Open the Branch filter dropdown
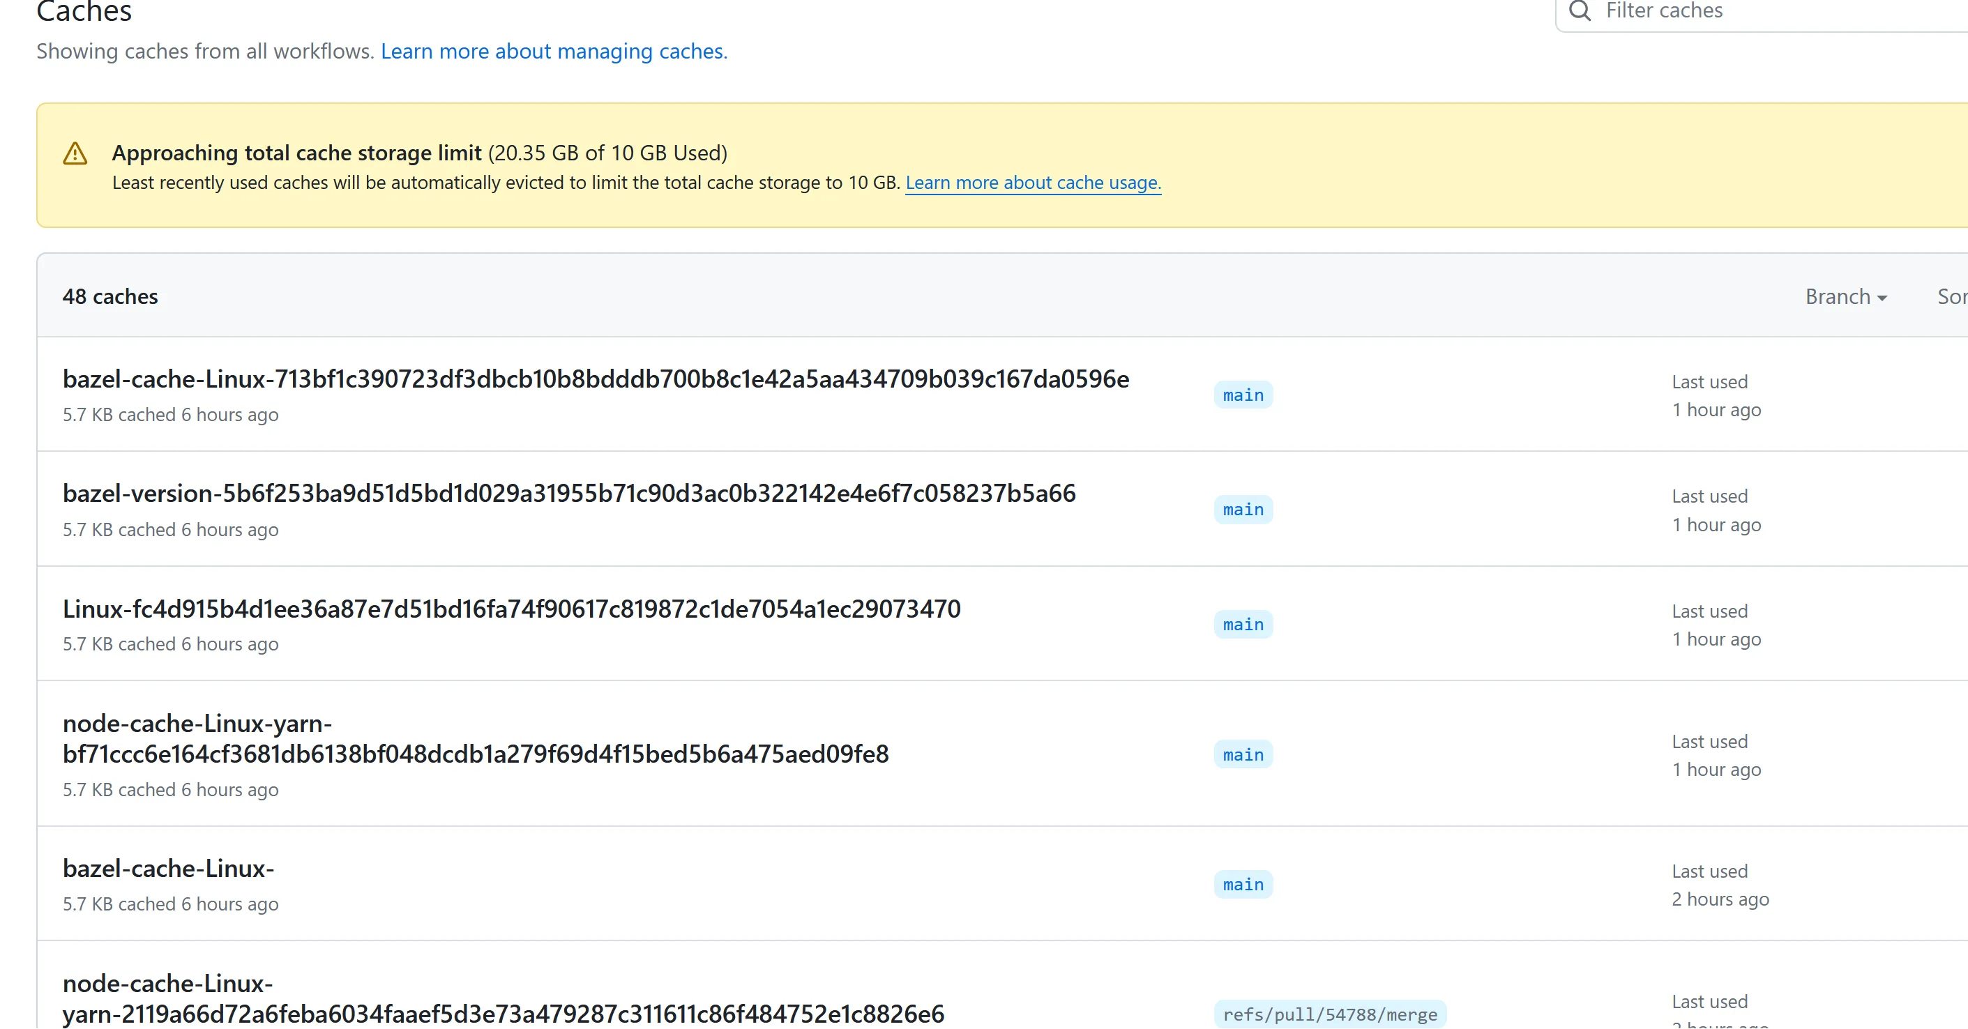Viewport: 1968px width, 1029px height. pos(1845,296)
